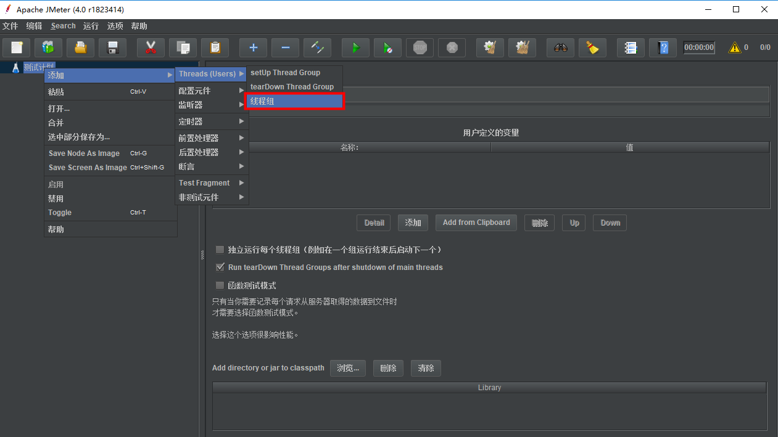Open the Search menu in menu bar

pos(63,26)
